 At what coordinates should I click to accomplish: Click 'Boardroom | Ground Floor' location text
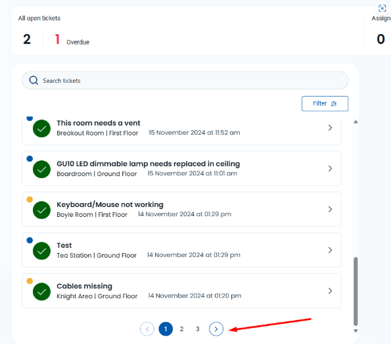click(x=97, y=173)
